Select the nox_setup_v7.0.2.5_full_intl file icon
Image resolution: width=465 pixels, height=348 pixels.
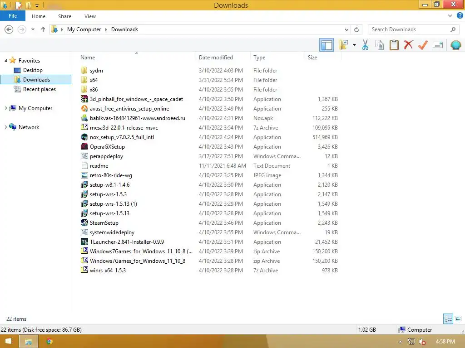pyautogui.click(x=84, y=137)
